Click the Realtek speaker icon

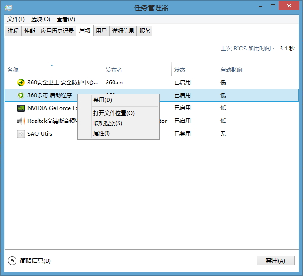click(x=21, y=121)
